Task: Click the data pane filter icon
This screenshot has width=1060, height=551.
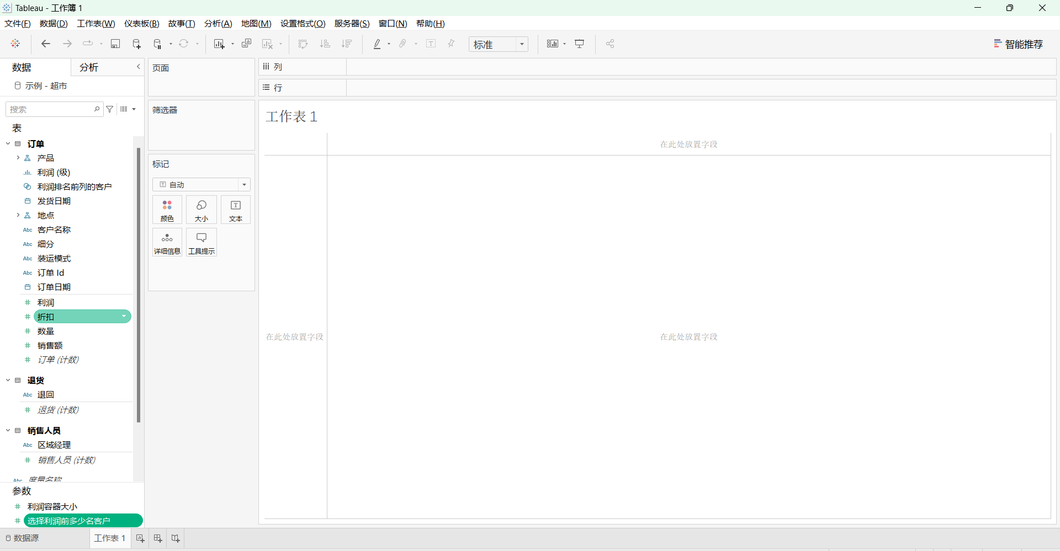Action: click(x=110, y=109)
